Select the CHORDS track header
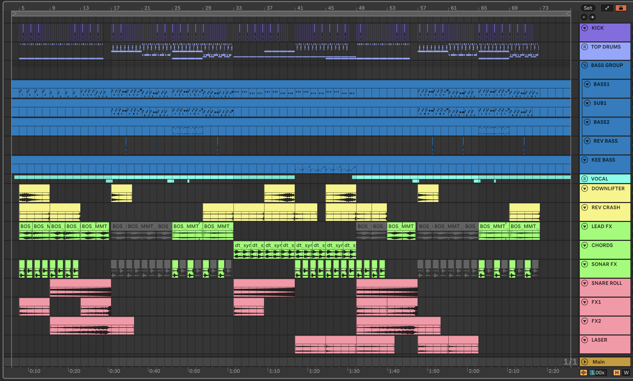The image size is (633, 381). coord(602,245)
